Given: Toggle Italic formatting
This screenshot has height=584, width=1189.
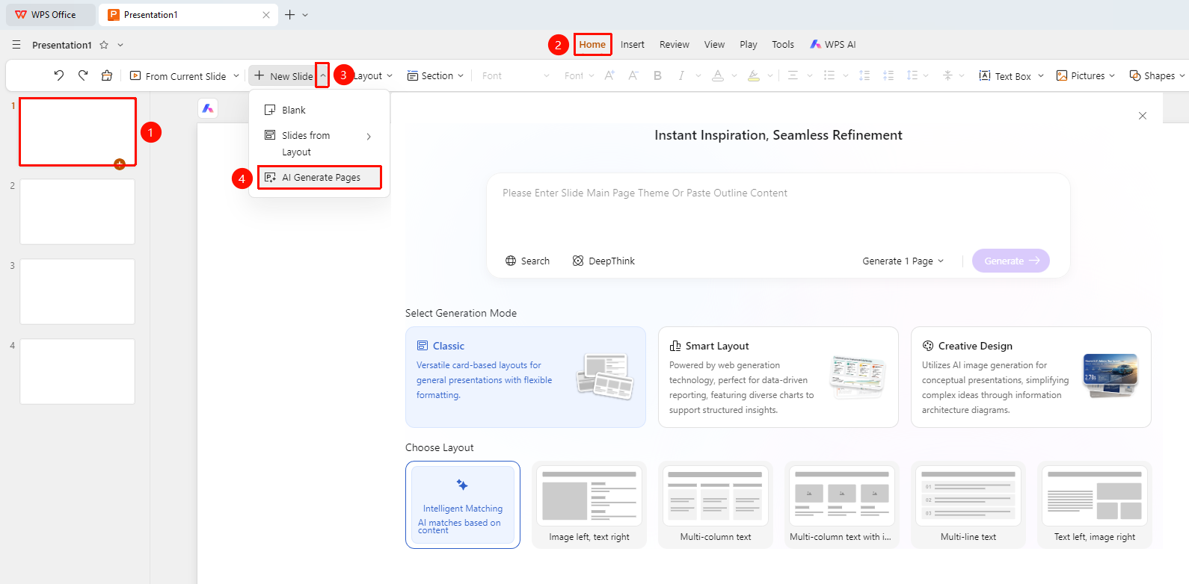Looking at the screenshot, I should click(681, 75).
